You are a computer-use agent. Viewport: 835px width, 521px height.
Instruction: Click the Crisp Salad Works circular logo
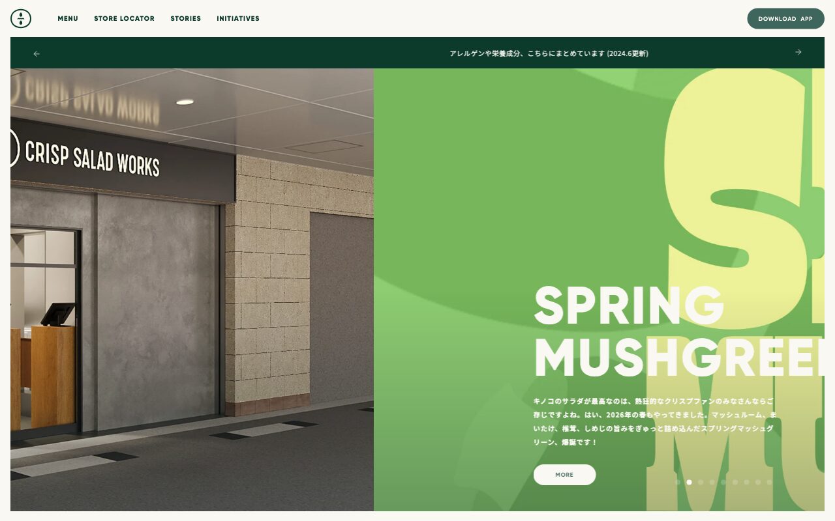pos(21,18)
